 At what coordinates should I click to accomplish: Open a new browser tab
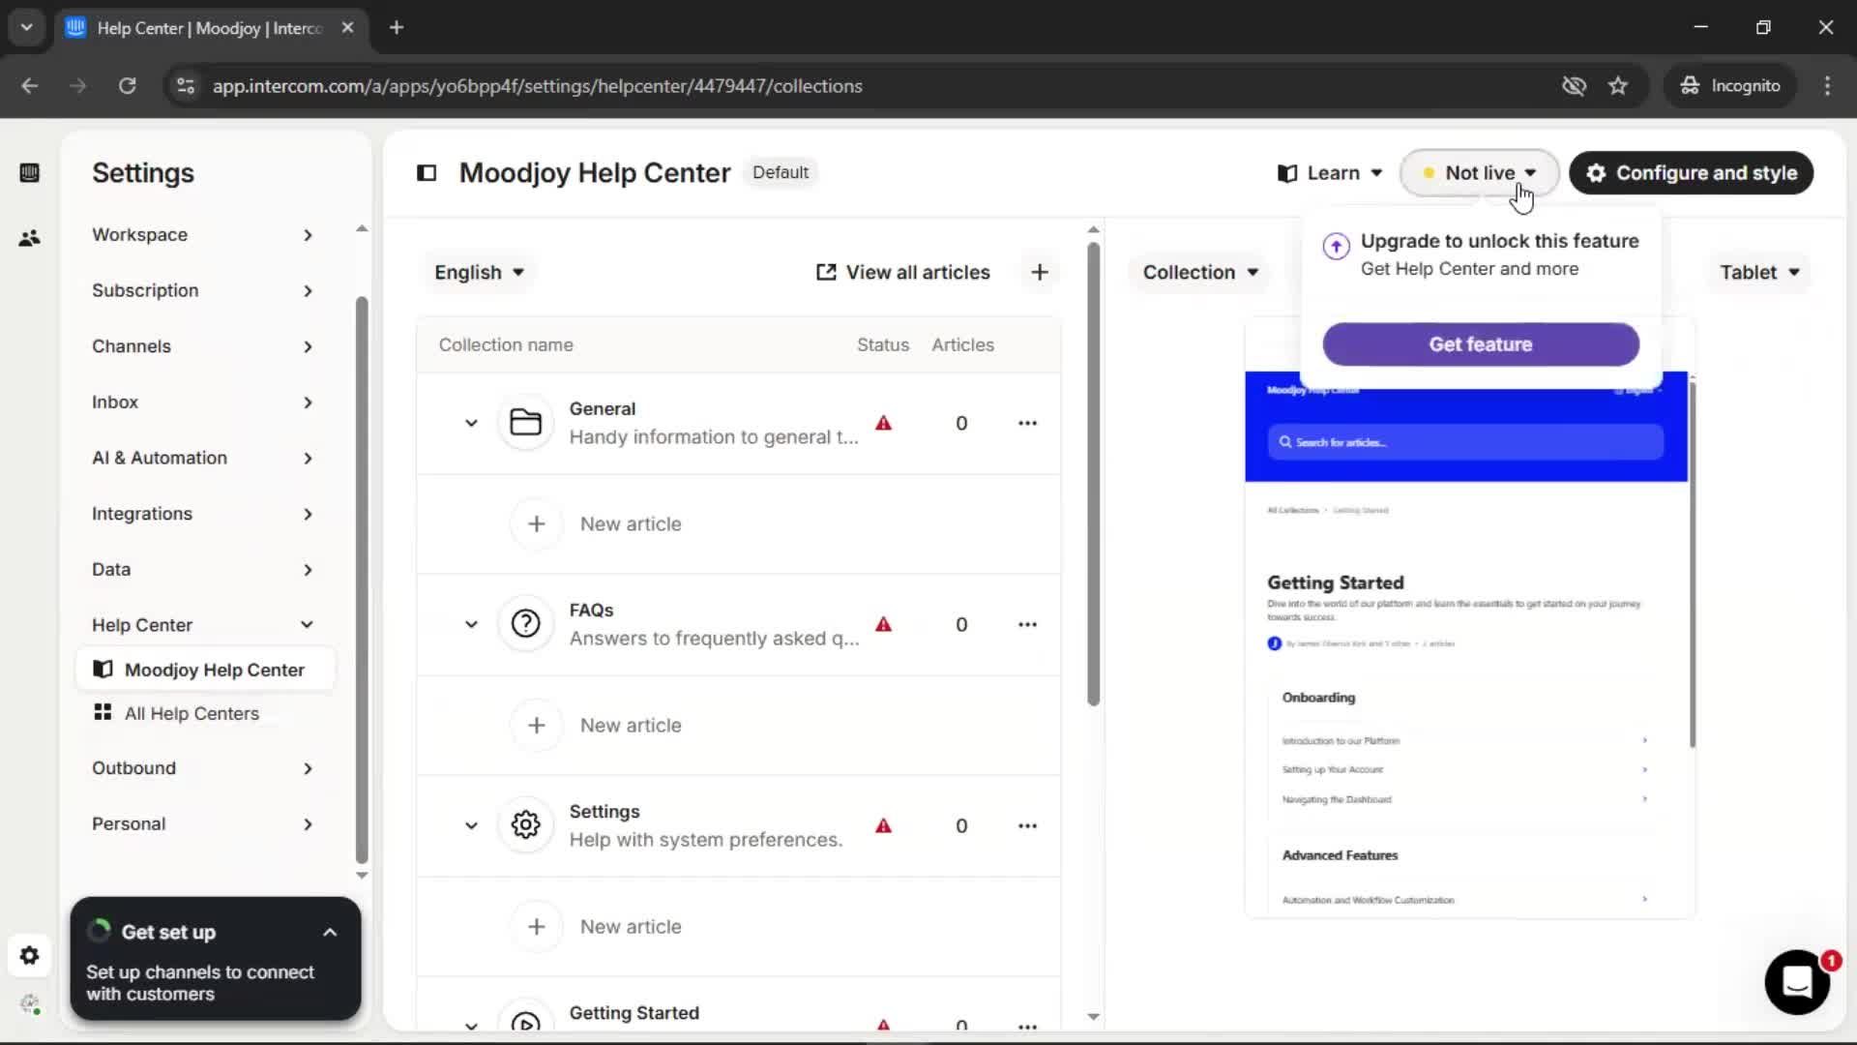[397, 28]
